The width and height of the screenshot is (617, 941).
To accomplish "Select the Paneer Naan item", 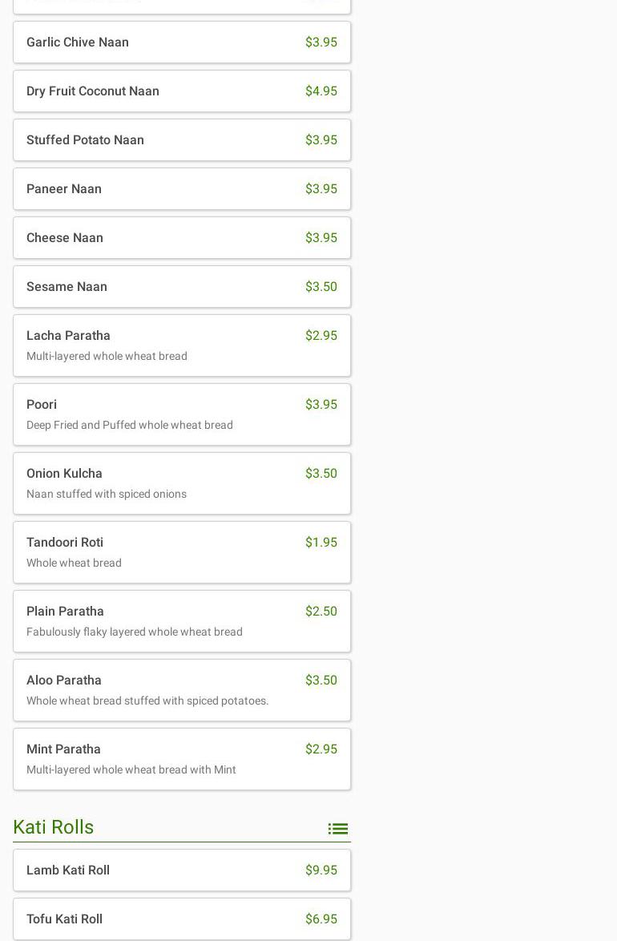I will coord(181,189).
